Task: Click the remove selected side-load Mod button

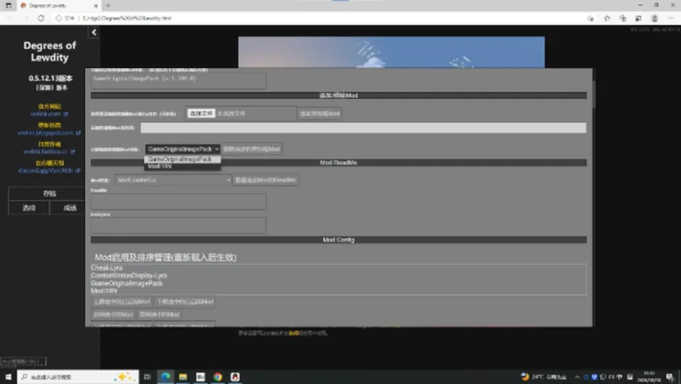Action: coord(252,149)
